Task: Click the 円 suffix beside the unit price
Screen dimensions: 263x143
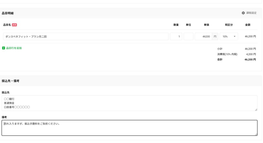Action: (x=215, y=36)
